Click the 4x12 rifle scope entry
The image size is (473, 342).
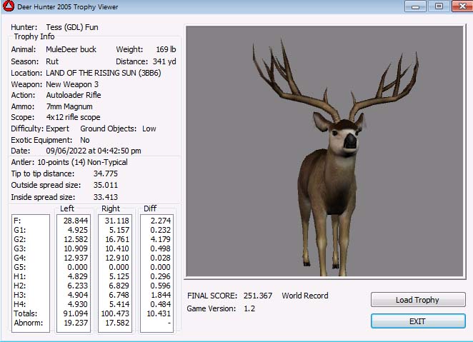(x=73, y=118)
